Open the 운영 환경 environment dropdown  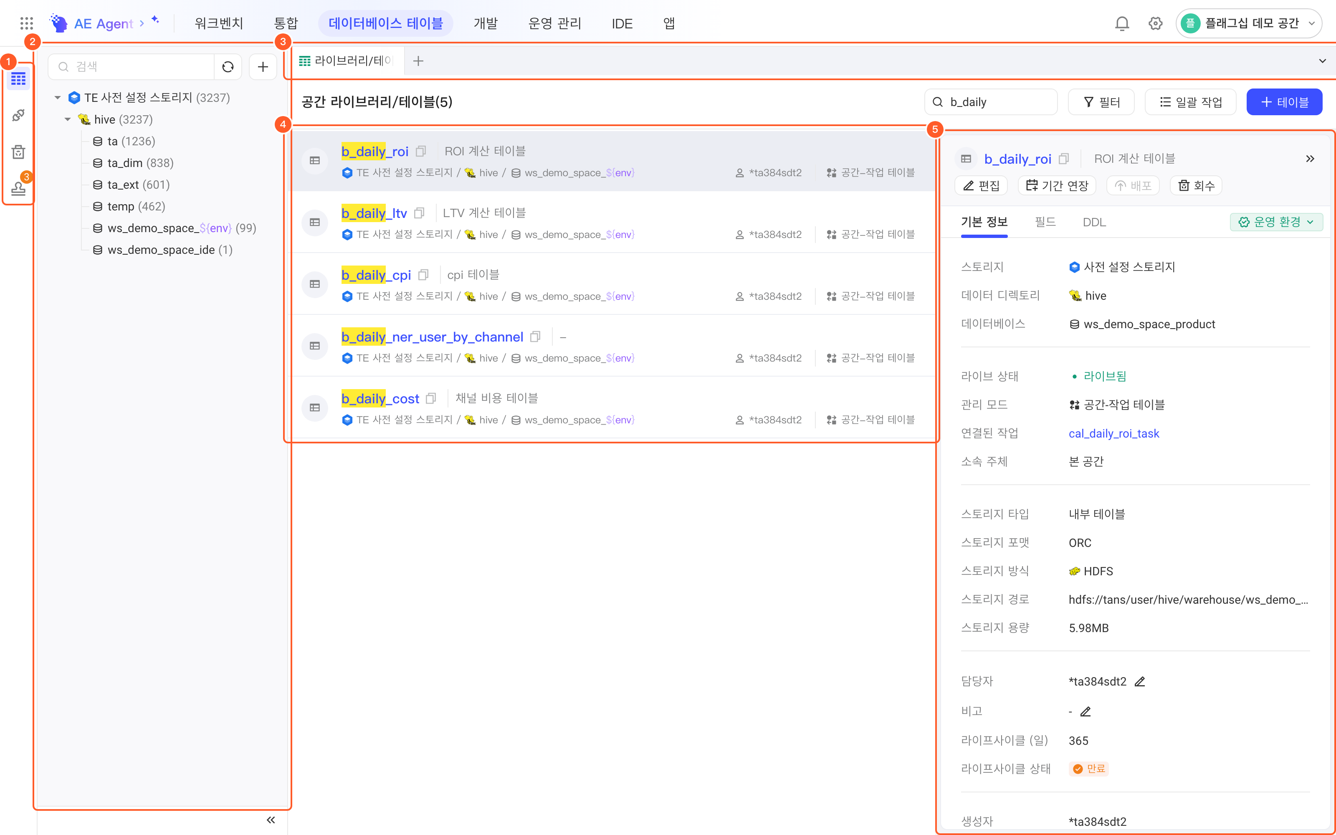1276,222
